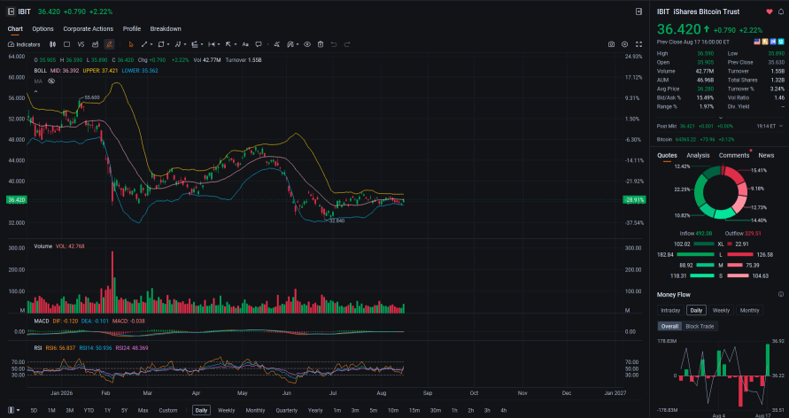Change the candlestick chart type icon

pos(52,44)
